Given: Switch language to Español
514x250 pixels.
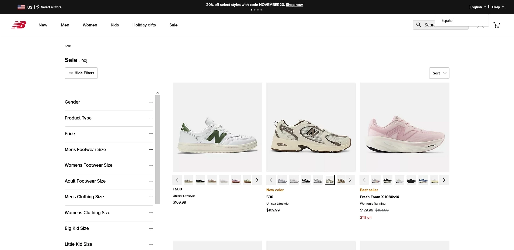Looking at the screenshot, I should click(x=447, y=20).
